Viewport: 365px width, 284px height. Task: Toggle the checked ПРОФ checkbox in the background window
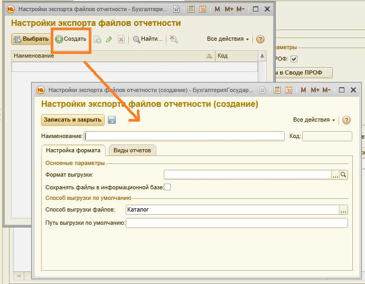coord(294,59)
